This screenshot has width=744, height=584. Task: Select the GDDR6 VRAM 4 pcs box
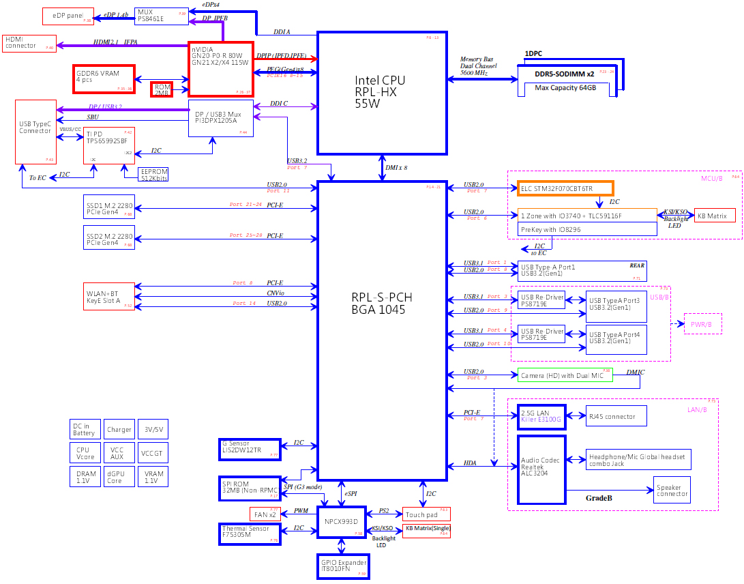pos(104,78)
